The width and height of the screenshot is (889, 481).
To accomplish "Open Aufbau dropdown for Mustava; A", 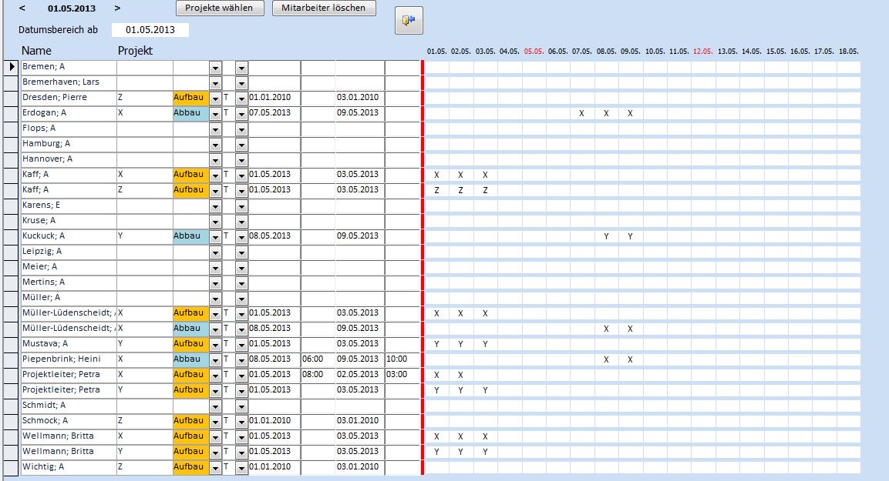I will [x=215, y=345].
